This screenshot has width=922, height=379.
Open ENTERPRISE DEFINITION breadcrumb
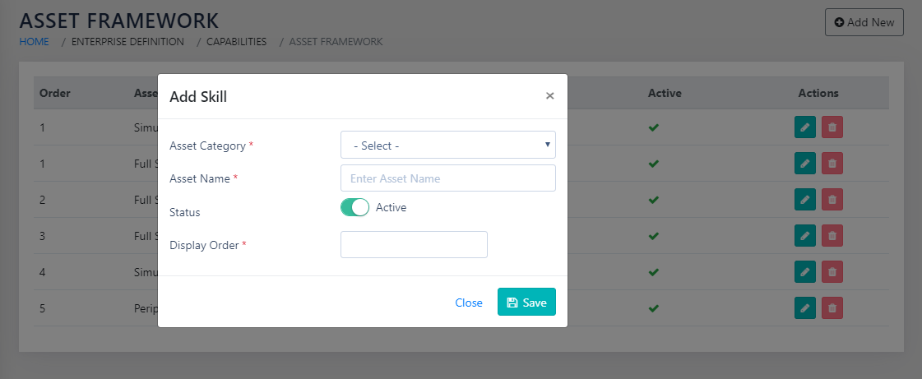tap(127, 41)
